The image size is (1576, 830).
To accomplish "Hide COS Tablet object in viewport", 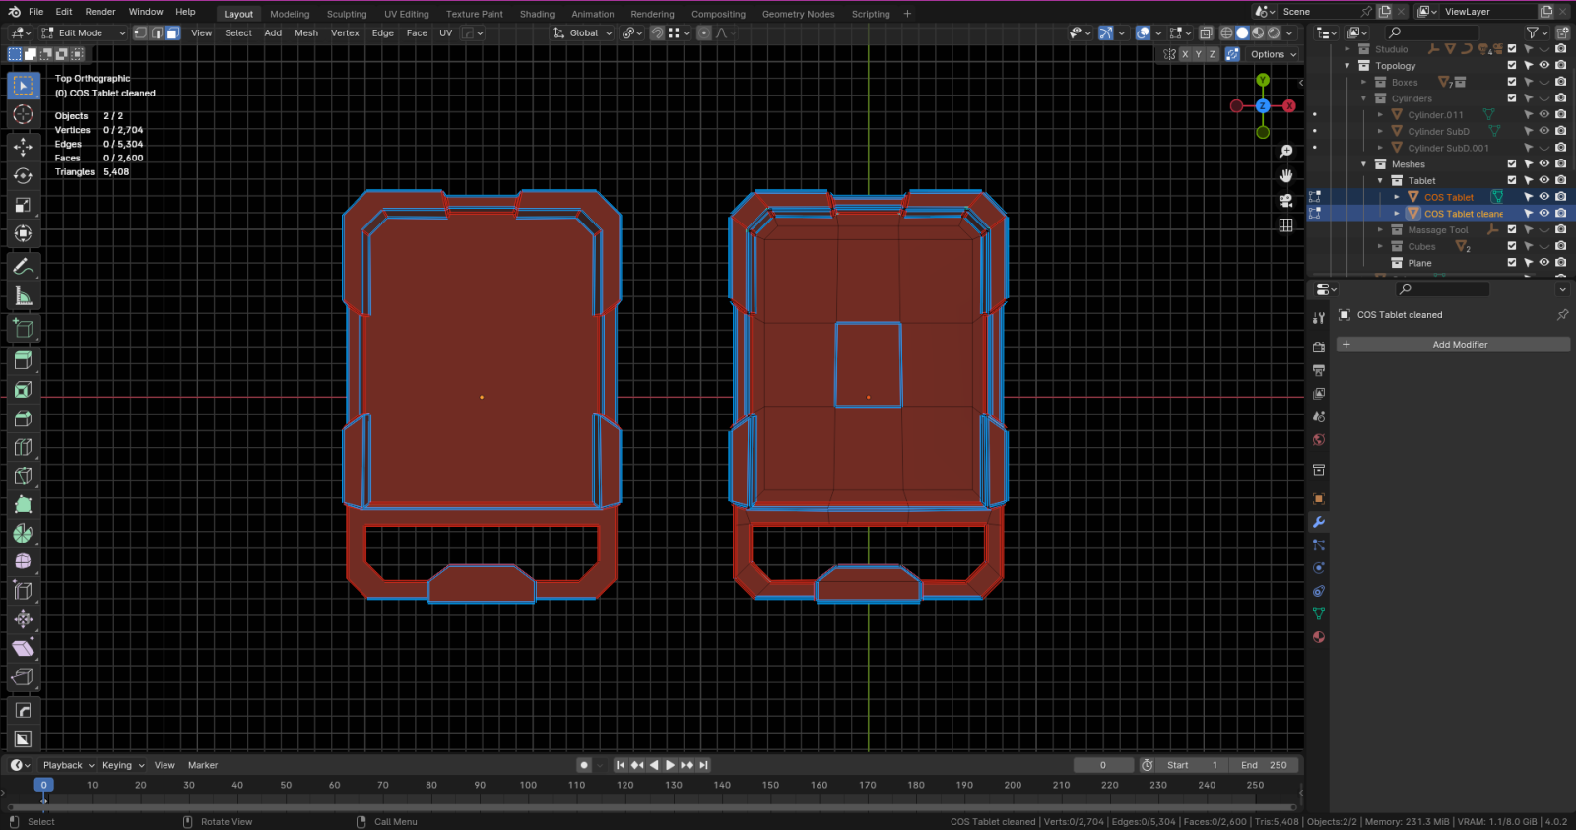I will pyautogui.click(x=1543, y=197).
